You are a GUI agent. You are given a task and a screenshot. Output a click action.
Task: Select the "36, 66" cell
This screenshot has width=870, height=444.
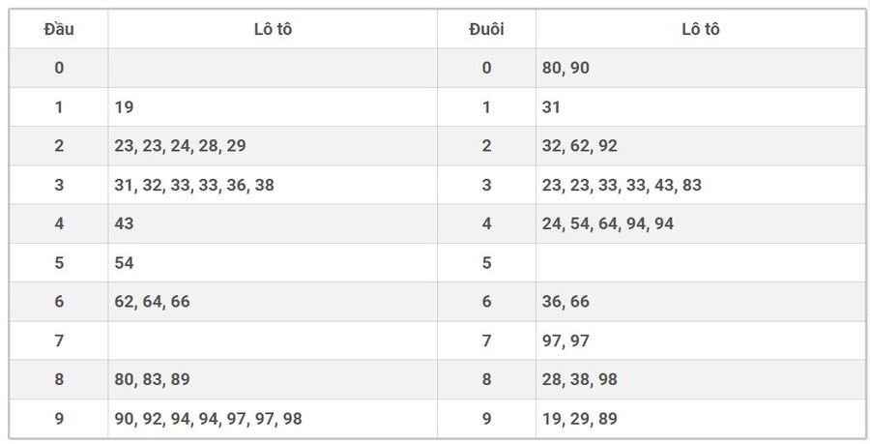[565, 302]
